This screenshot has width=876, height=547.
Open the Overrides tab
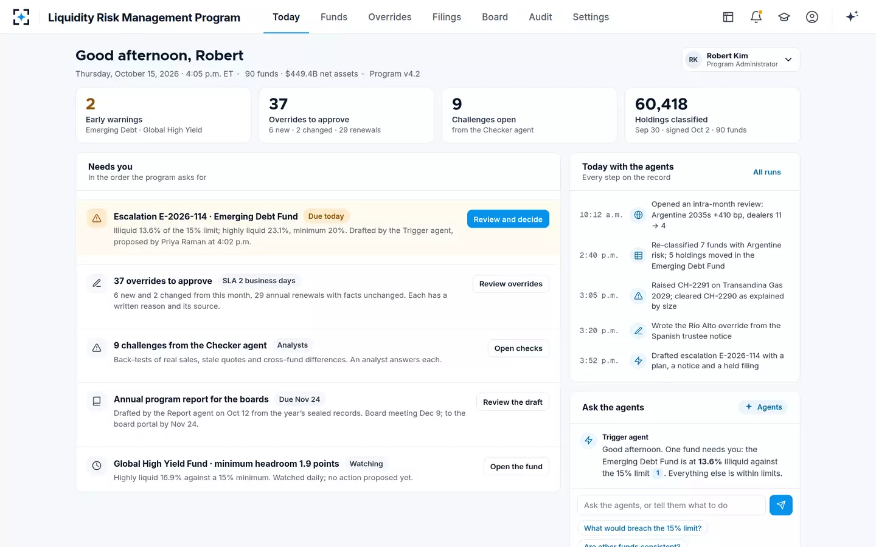(390, 17)
